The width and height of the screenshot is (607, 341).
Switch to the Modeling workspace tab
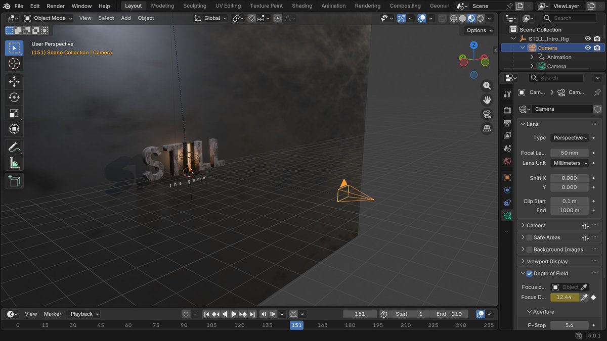(x=162, y=6)
